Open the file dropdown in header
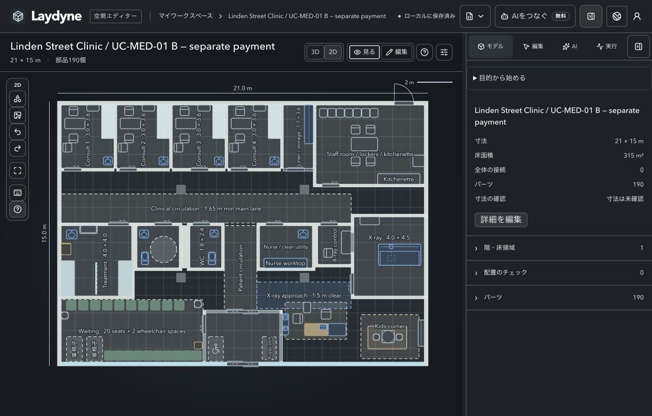The height and width of the screenshot is (416, 652). [x=475, y=17]
